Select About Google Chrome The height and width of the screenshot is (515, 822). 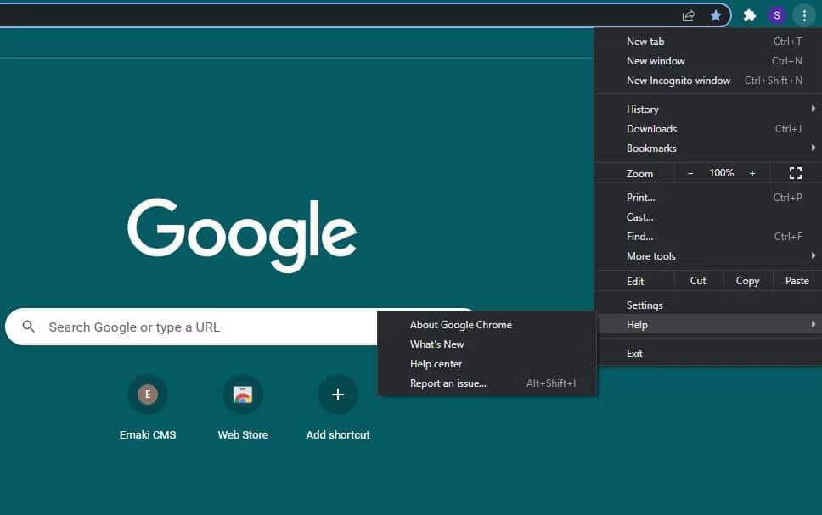click(x=461, y=324)
